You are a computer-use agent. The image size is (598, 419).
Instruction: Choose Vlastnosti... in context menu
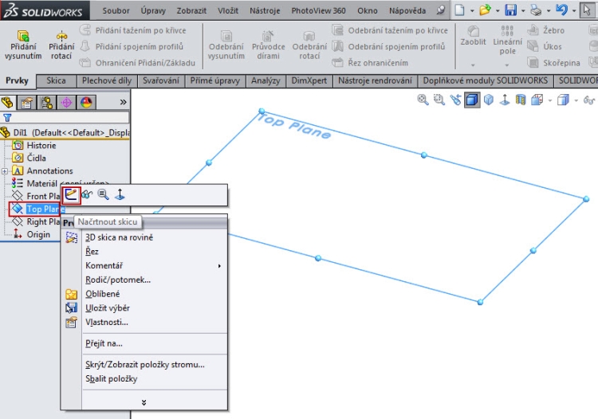pos(106,323)
